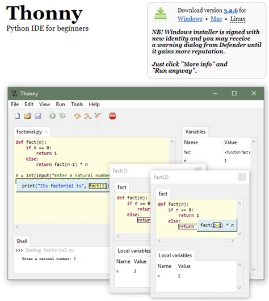Start debugging with the bug icon
The height and width of the screenshot is (301, 269).
click(62, 116)
